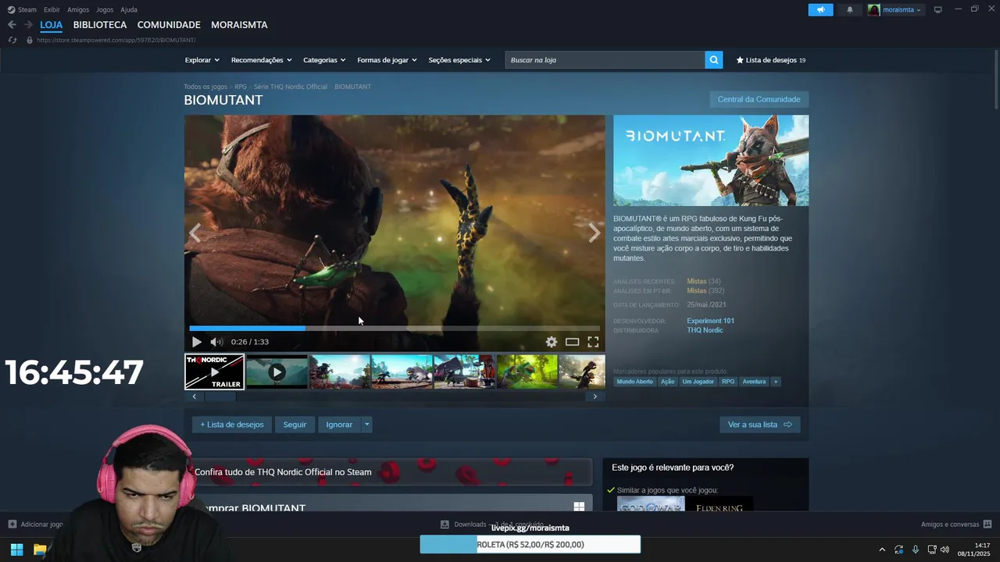The image size is (1000, 562).
Task: Click the Ignorar button
Action: pyautogui.click(x=339, y=425)
